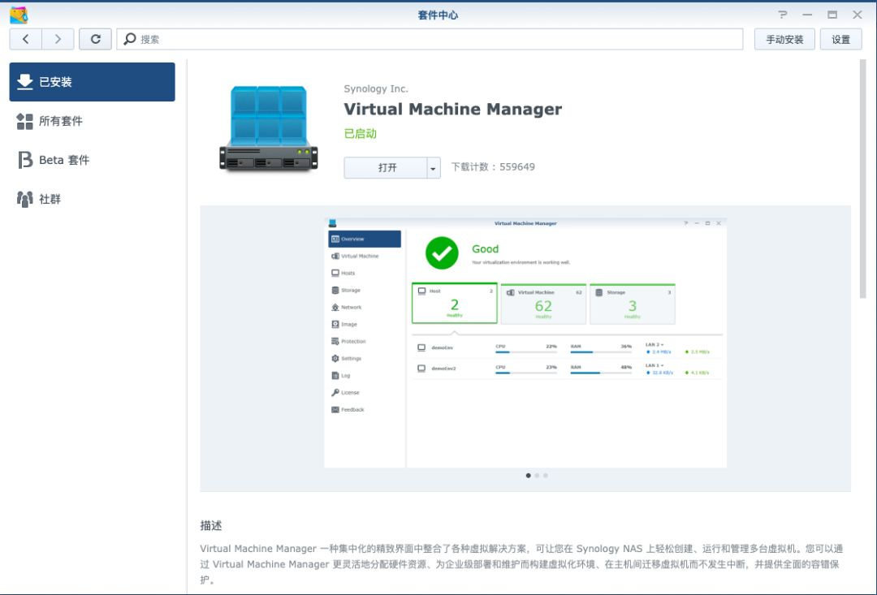This screenshot has height=595, width=877.
Task: Click the 已启动 status text
Action: click(361, 134)
